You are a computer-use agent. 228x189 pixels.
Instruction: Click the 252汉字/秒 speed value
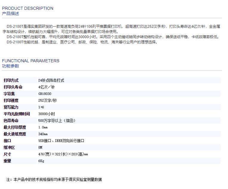[x=47, y=100]
